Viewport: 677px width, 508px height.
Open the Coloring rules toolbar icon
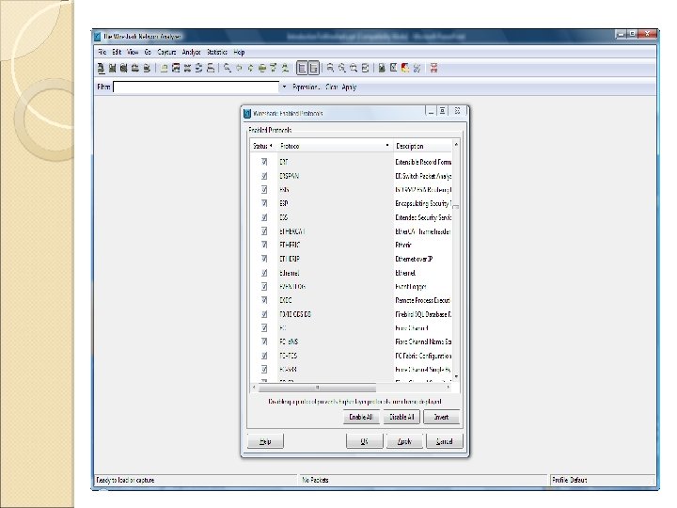tap(405, 69)
